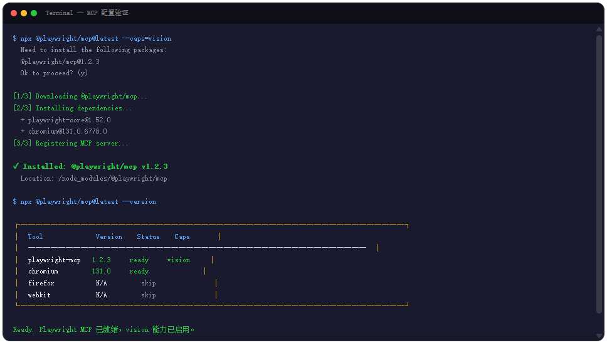The width and height of the screenshot is (607, 345).
Task: Click the scrollbar down arrow
Action: (599, 336)
